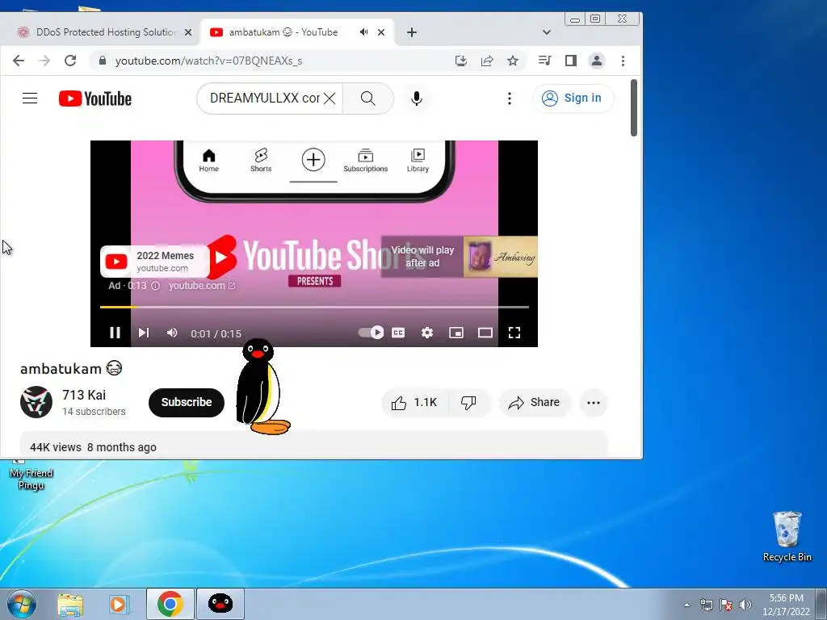Click the page vertical scrollbar
This screenshot has height=620, width=827.
(634, 108)
